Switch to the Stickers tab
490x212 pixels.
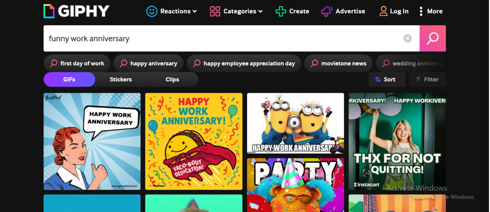pyautogui.click(x=120, y=79)
